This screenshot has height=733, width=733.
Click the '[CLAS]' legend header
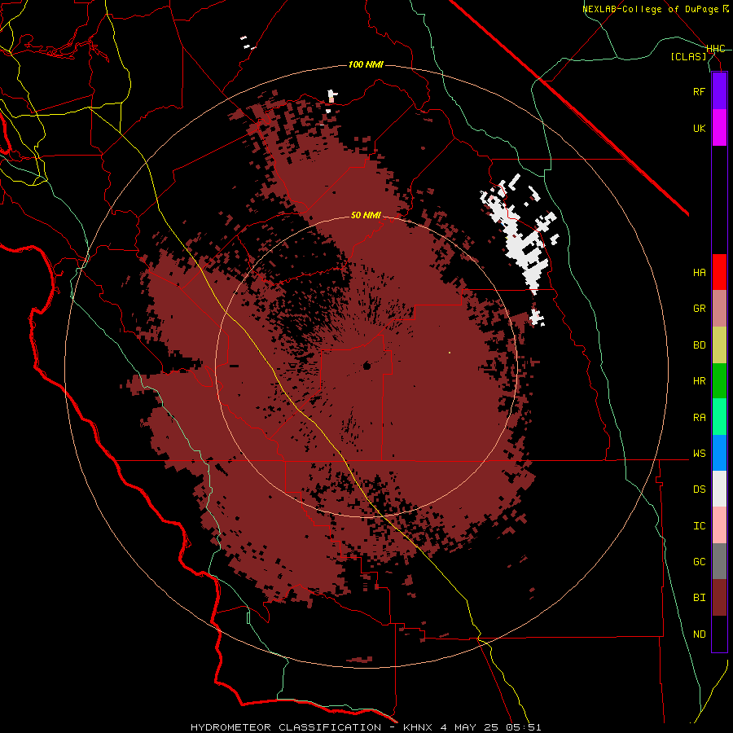tap(688, 56)
